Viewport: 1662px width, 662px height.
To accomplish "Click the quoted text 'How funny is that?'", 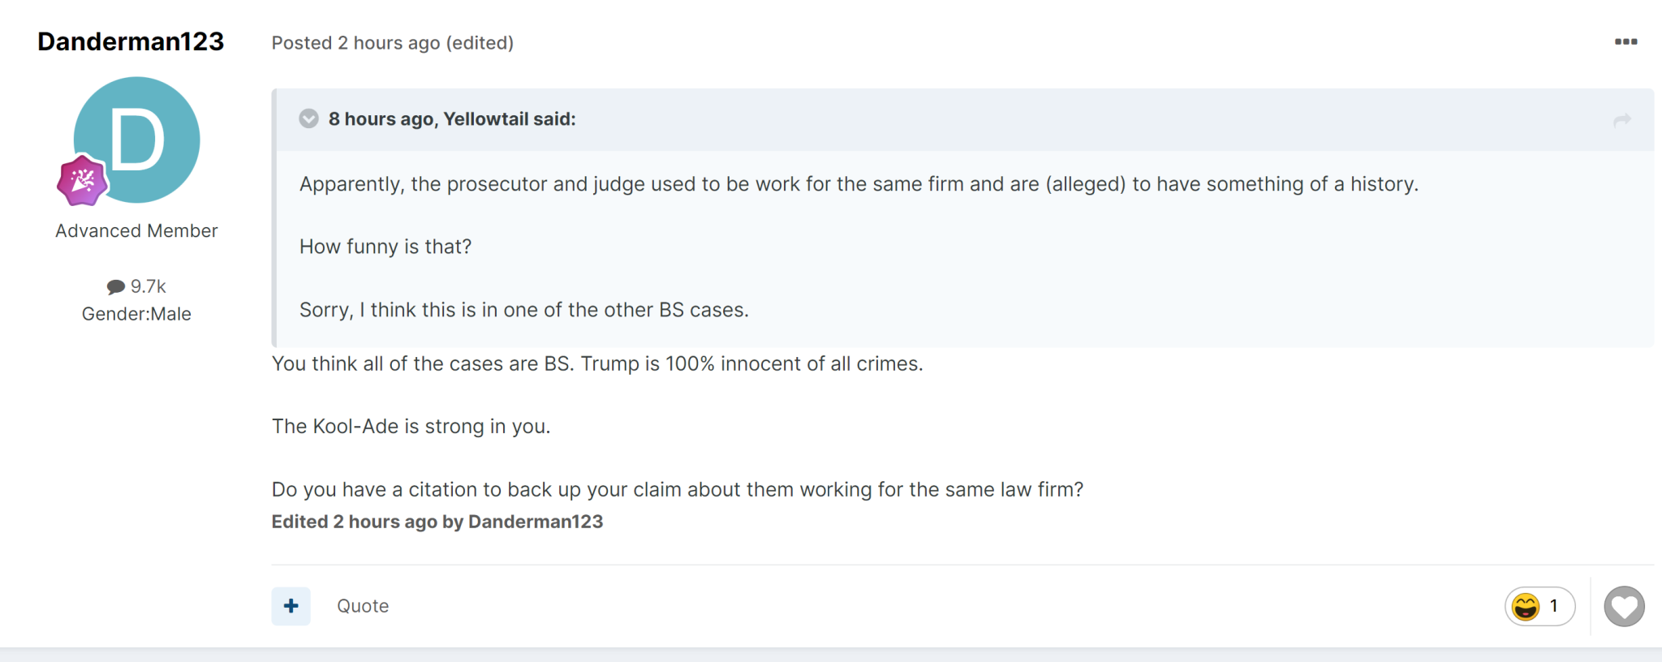I will click(385, 247).
